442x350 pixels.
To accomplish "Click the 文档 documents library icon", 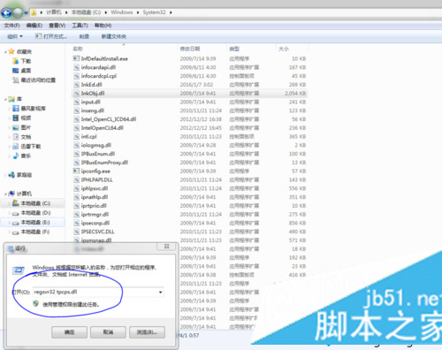I will [x=16, y=137].
